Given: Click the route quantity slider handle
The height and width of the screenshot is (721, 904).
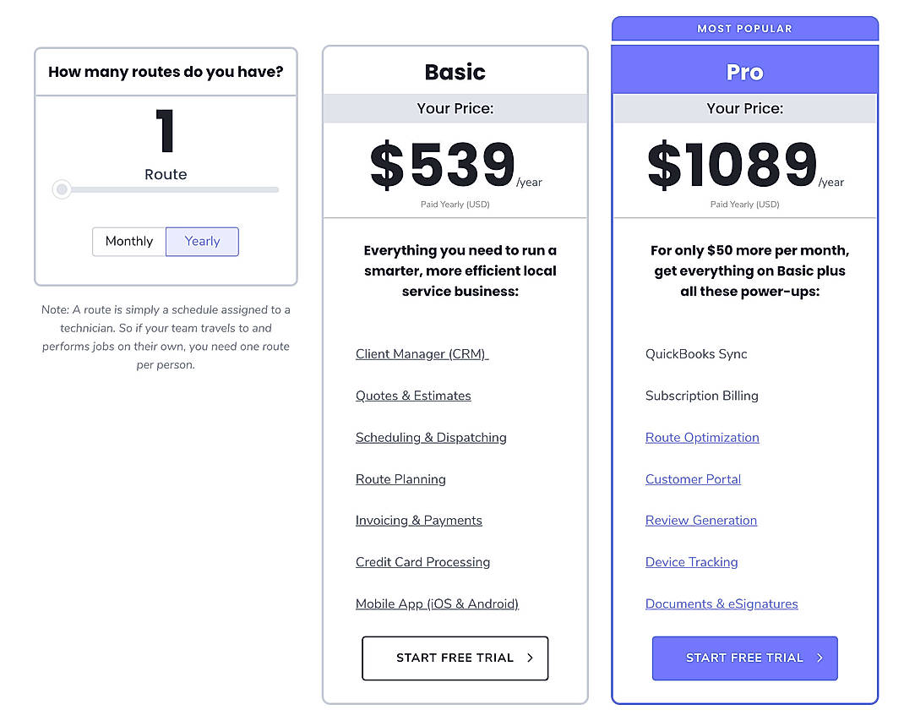Looking at the screenshot, I should (x=61, y=189).
